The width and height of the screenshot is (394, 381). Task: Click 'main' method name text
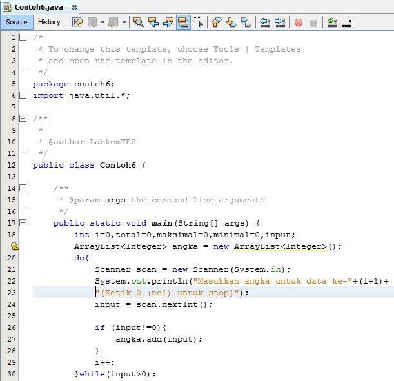pos(162,223)
